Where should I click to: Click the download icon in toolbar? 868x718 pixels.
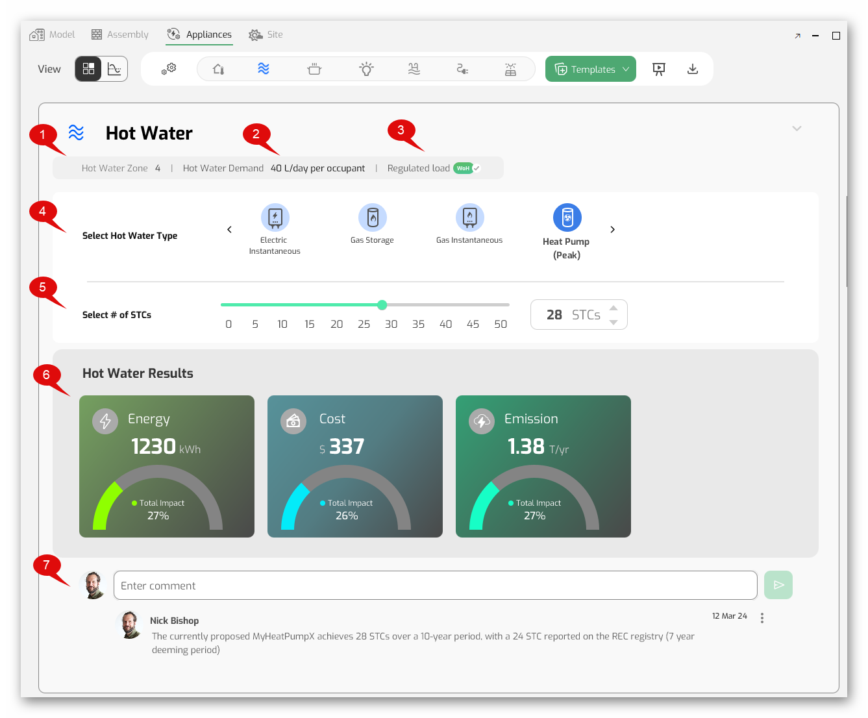[693, 69]
